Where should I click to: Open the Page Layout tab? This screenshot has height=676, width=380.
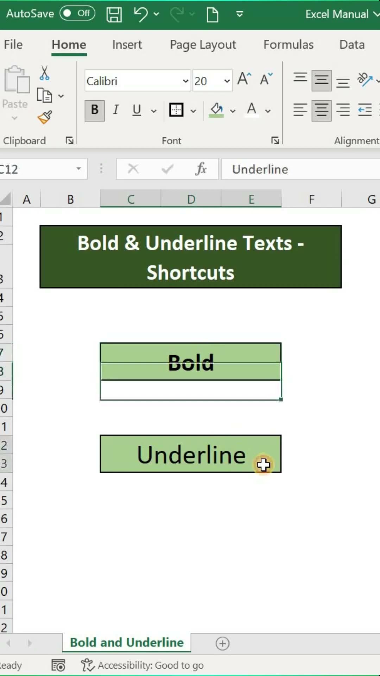pos(203,45)
